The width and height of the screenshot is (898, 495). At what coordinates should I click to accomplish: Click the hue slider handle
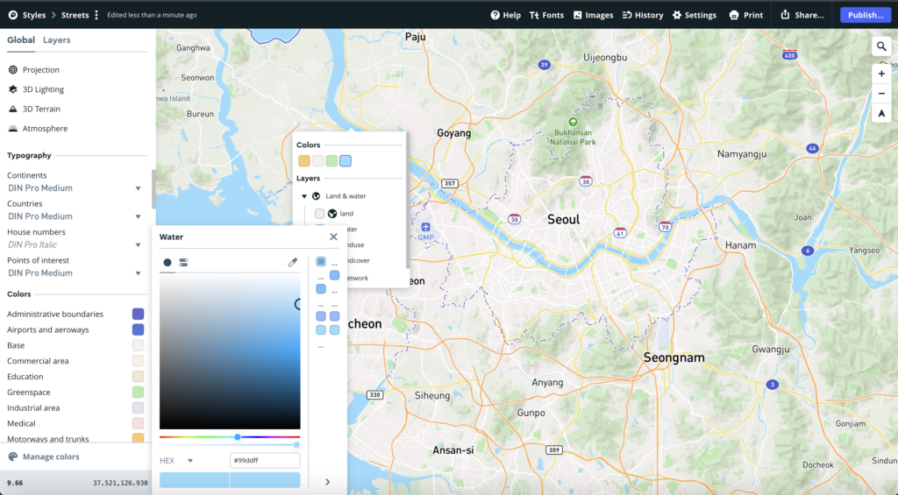coord(237,437)
